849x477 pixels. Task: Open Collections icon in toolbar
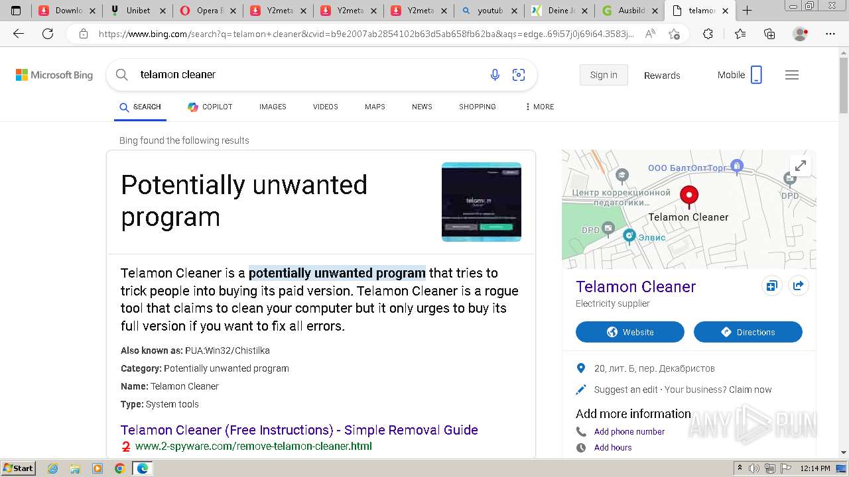pyautogui.click(x=769, y=34)
